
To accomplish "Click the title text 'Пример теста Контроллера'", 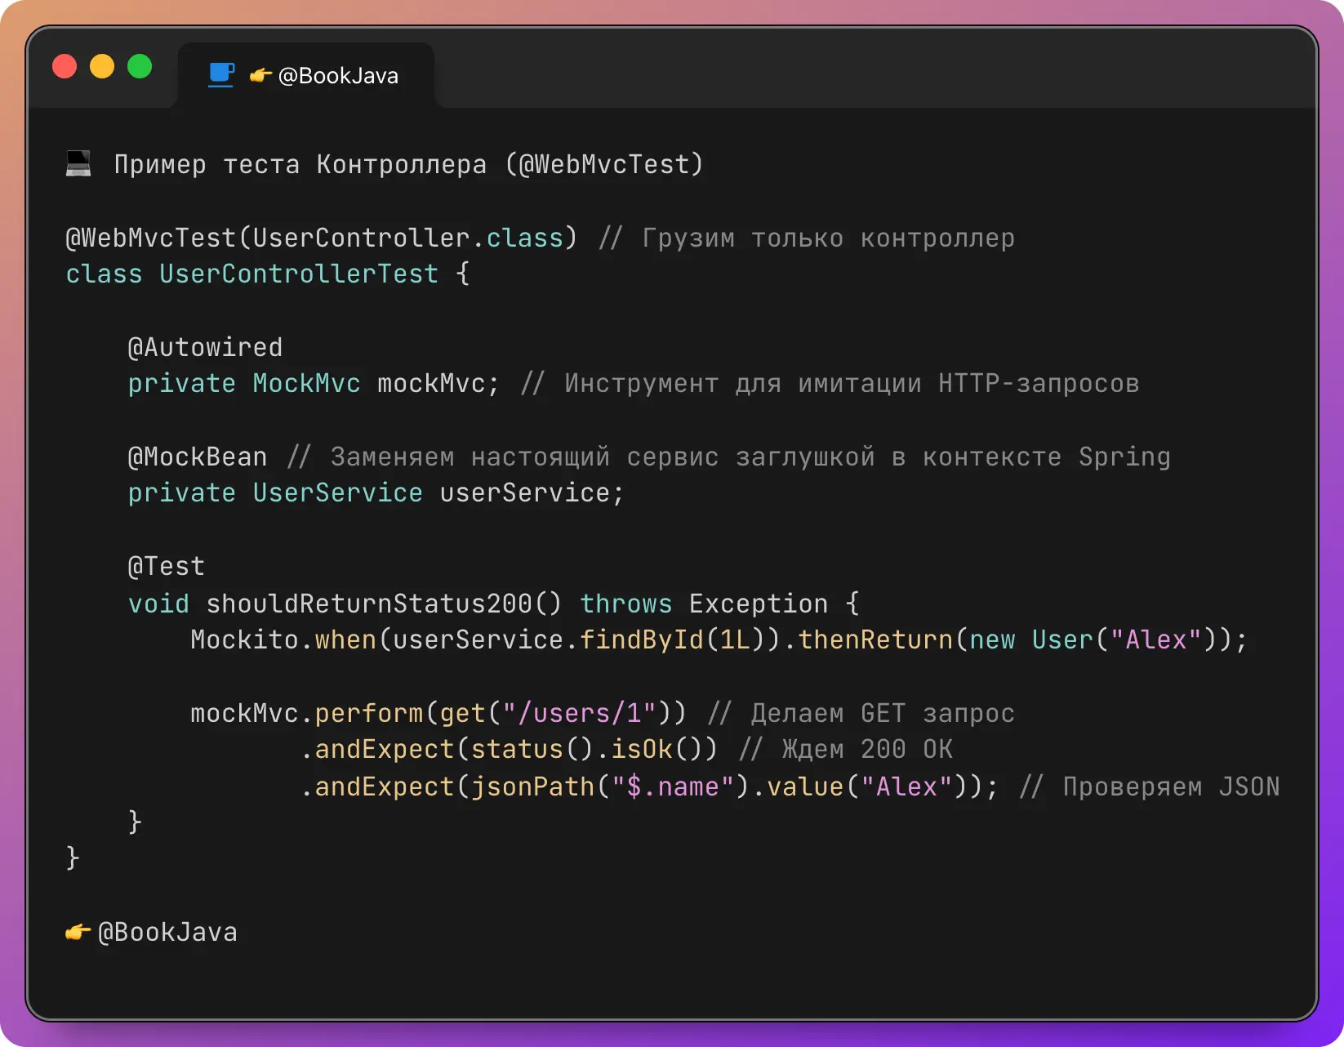I will pos(300,164).
